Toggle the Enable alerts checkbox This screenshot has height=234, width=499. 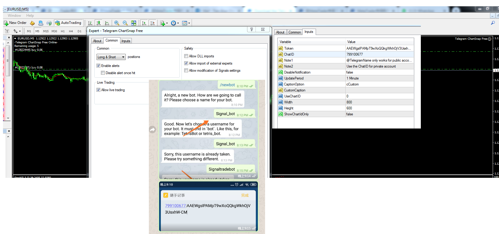pyautogui.click(x=98, y=66)
